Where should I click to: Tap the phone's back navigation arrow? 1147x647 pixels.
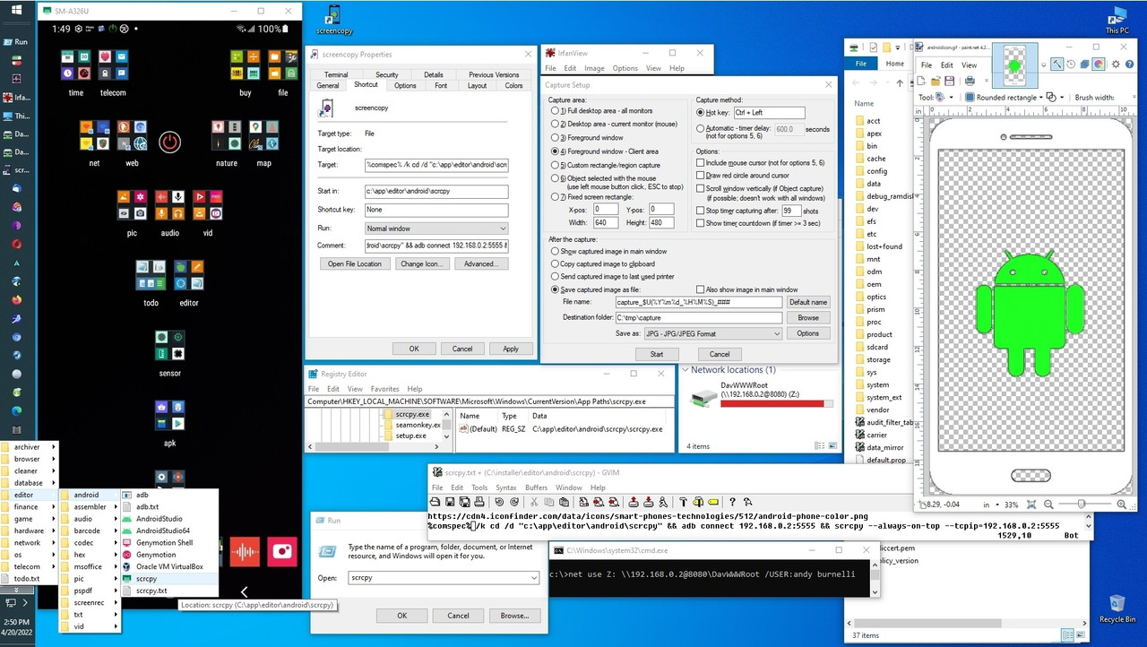tap(244, 591)
